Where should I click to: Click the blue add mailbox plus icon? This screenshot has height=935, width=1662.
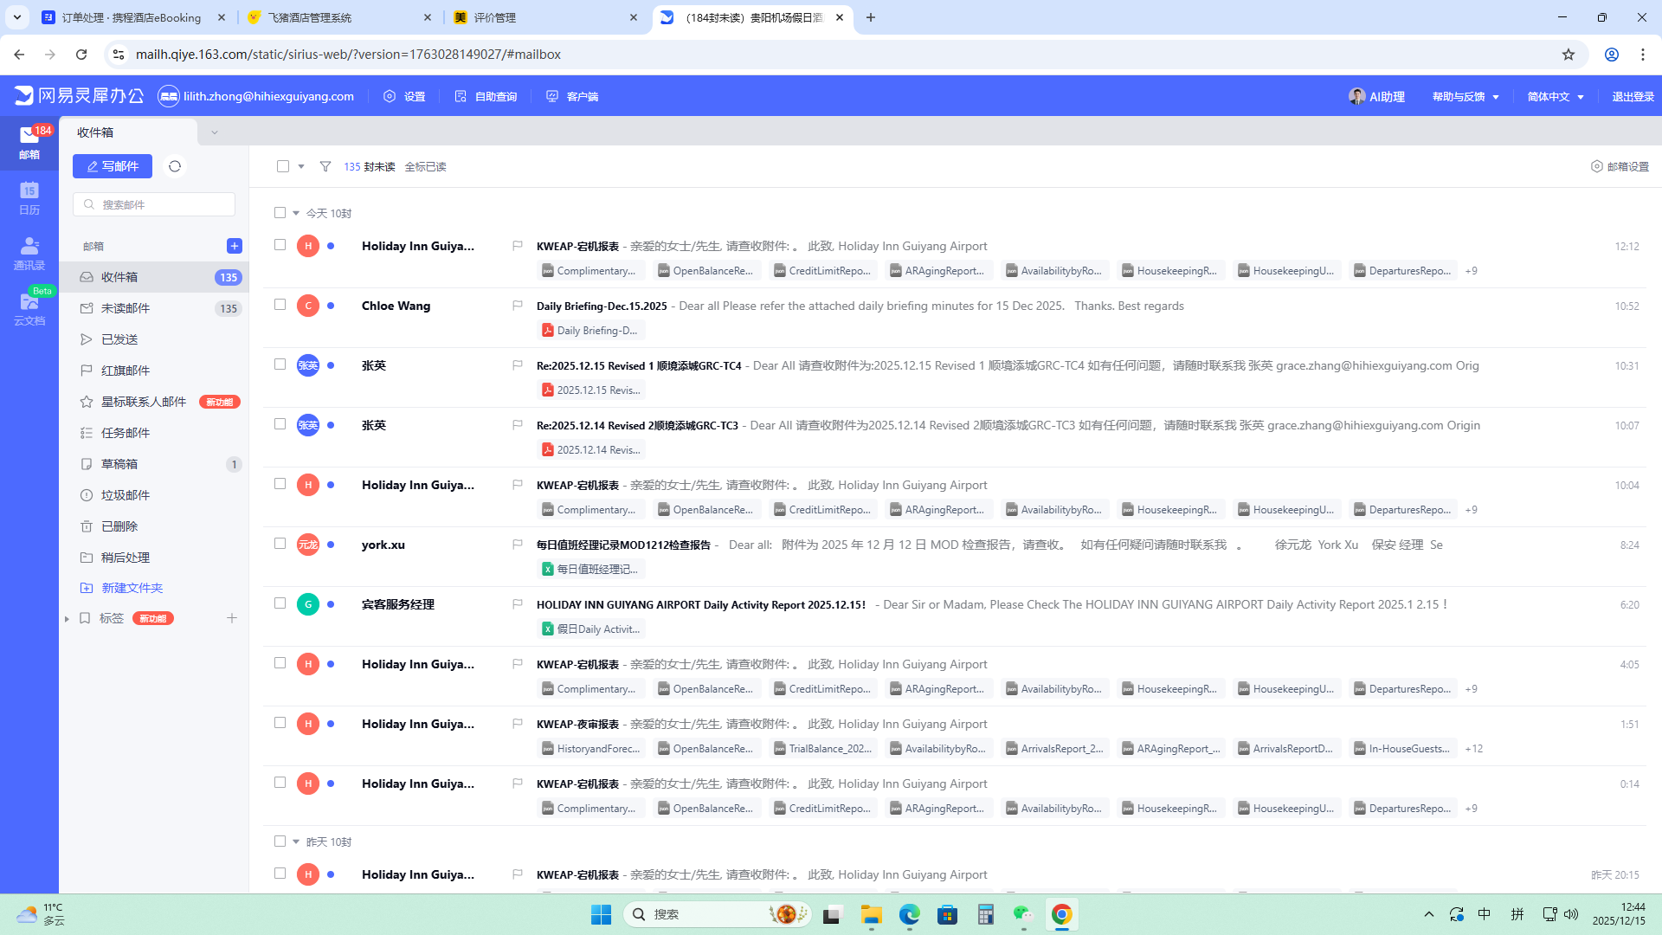234,246
